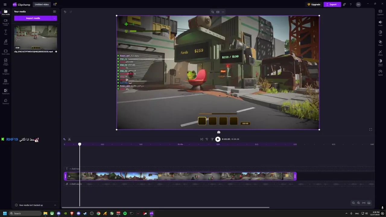
Task: Open the Export dropdown
Action: tap(333, 5)
